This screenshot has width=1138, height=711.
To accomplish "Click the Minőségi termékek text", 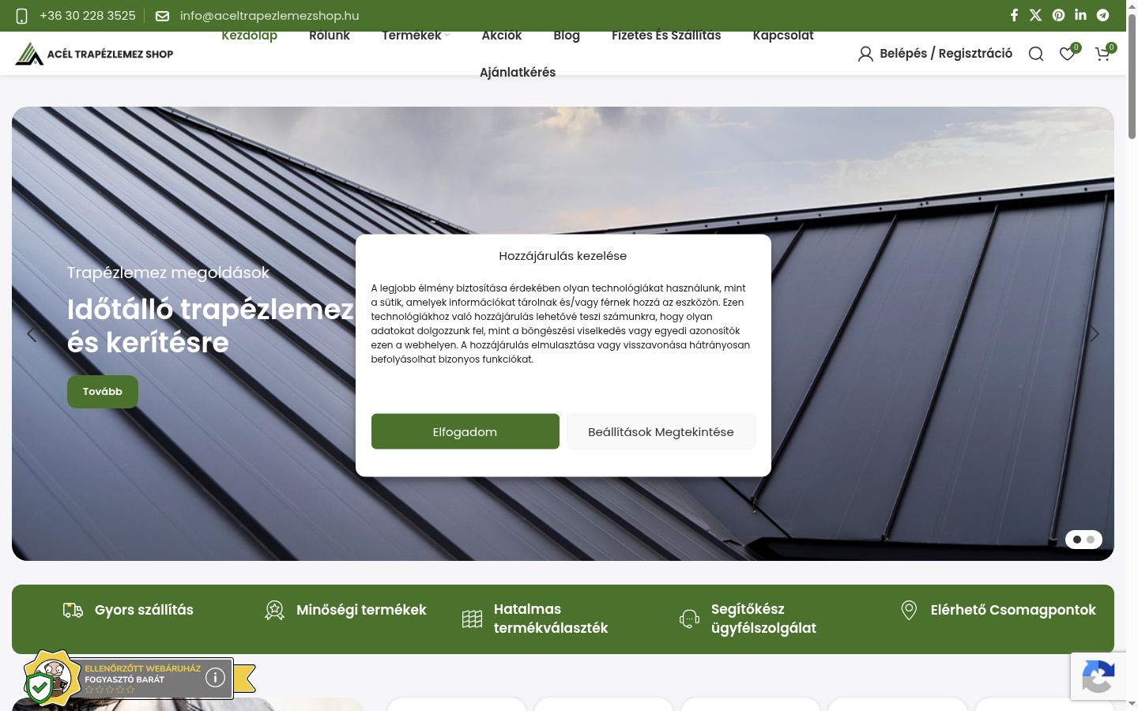I will coord(361,610).
